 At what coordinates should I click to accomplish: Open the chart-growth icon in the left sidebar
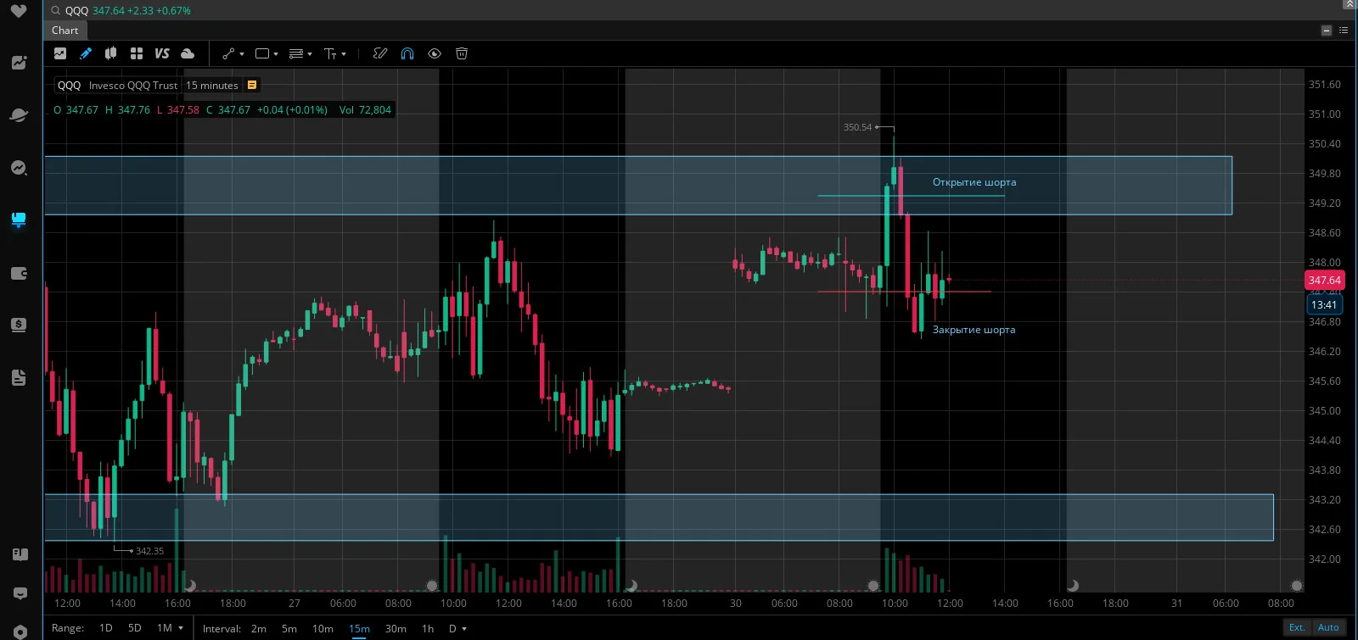point(19,63)
